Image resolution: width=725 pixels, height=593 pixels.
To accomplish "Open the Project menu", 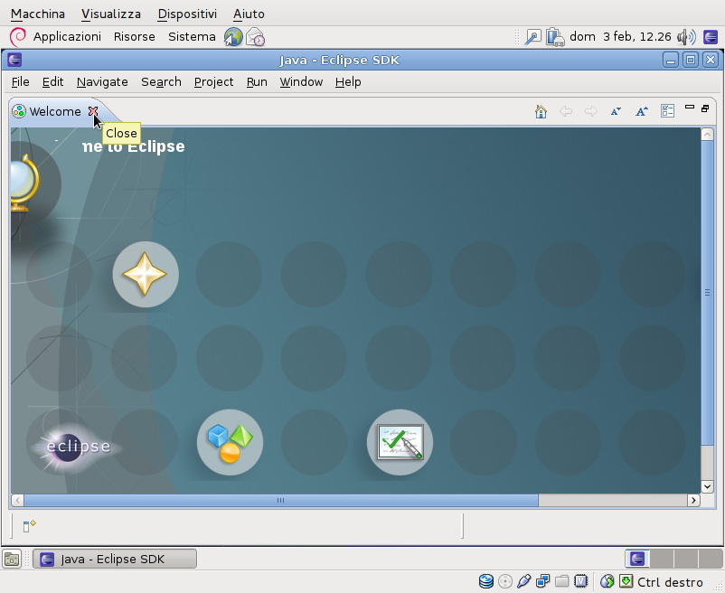I will 214,82.
